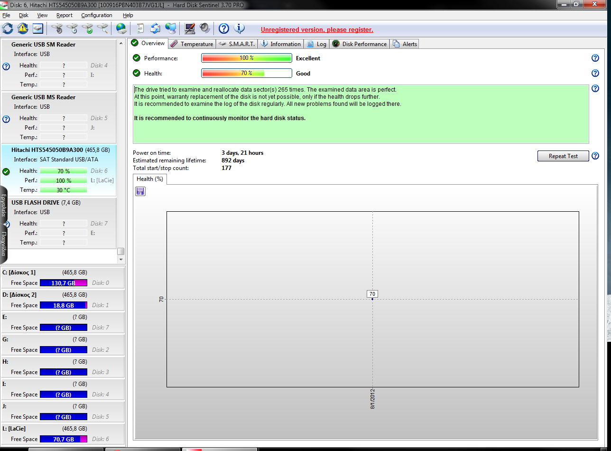
Task: Click the J: drive free space bar
Action: coord(64,417)
